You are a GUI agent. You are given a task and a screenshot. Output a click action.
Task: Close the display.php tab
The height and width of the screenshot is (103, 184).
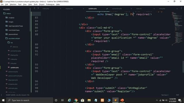(x=83, y=9)
